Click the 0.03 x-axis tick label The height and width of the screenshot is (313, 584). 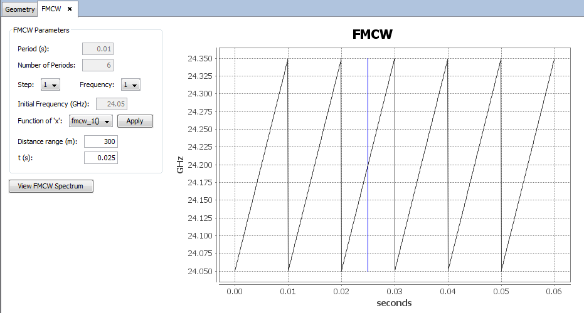click(395, 291)
